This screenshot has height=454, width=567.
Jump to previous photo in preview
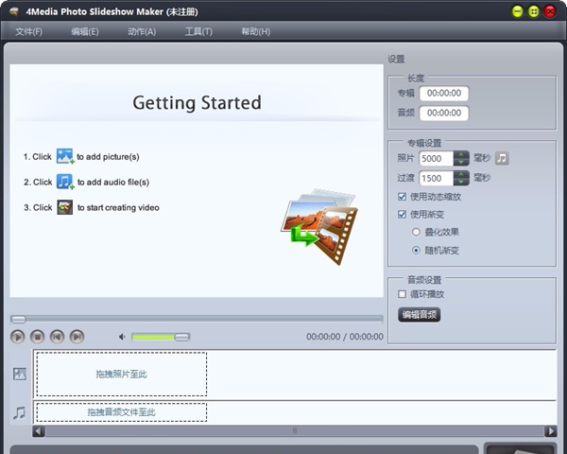[57, 337]
